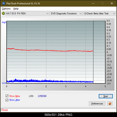Open the DVD Diagnostic Functions dropdown
117x117 pixels.
click(66, 14)
